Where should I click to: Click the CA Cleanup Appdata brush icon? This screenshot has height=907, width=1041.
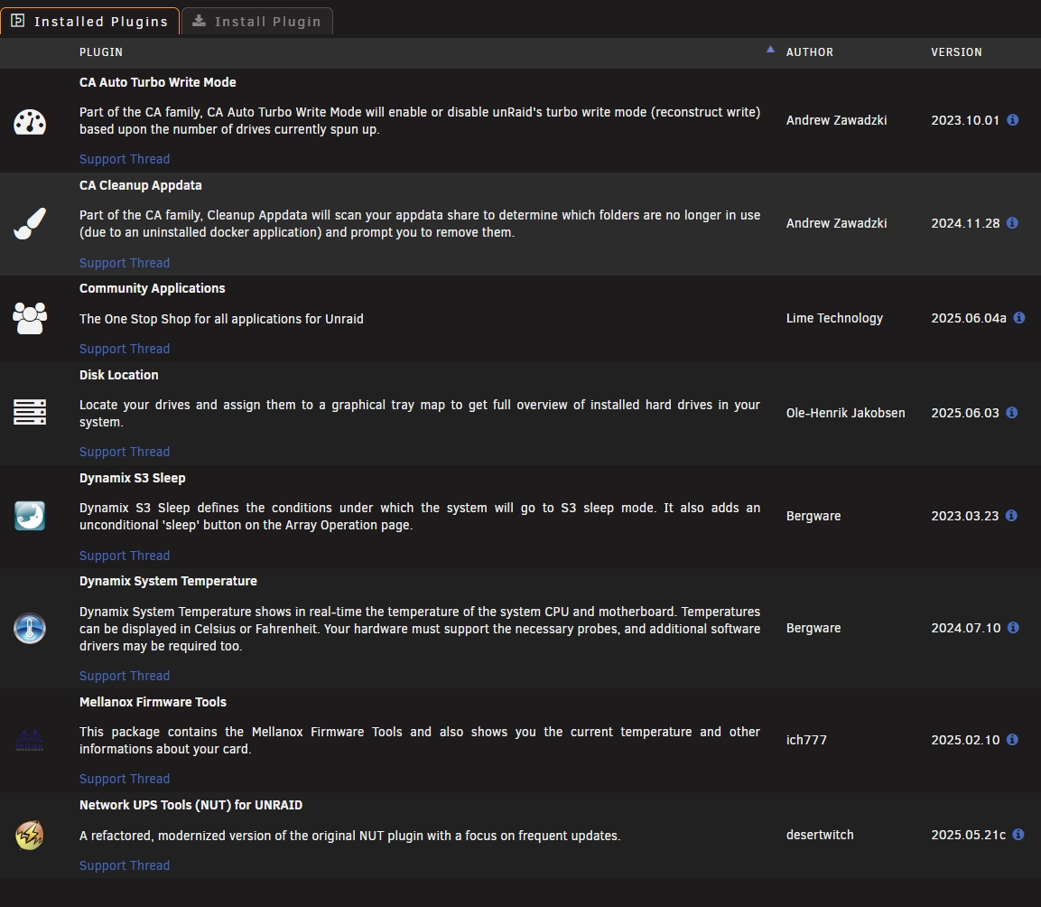(x=30, y=224)
